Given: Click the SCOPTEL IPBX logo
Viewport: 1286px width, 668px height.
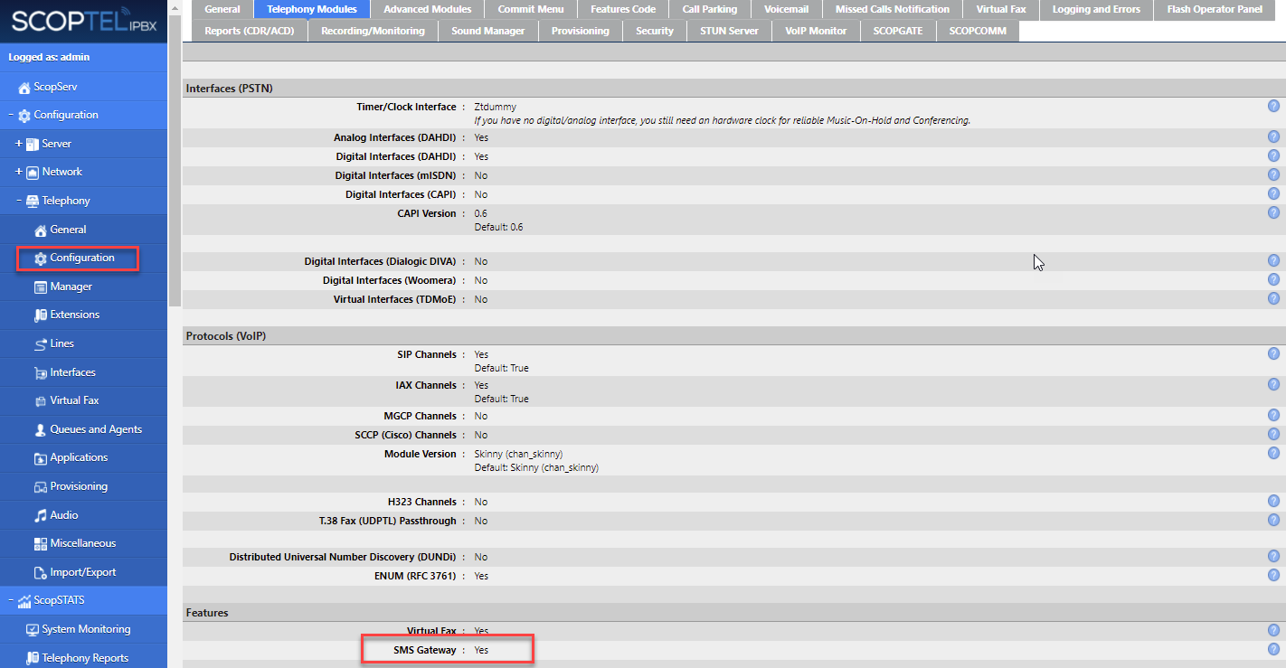Looking at the screenshot, I should (x=84, y=22).
